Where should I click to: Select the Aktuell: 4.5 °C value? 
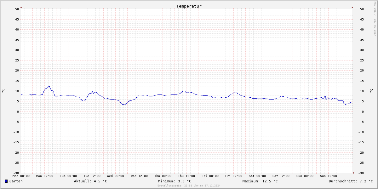(x=90, y=181)
